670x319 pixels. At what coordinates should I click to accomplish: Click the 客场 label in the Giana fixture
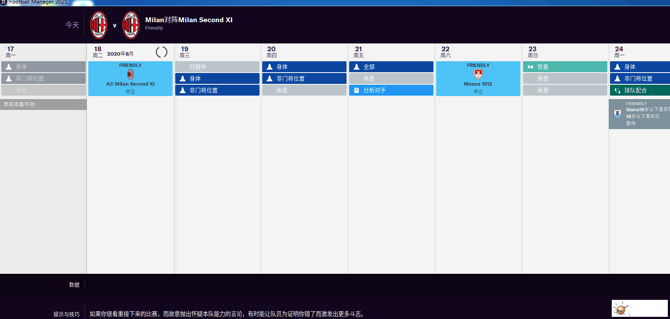click(x=631, y=123)
